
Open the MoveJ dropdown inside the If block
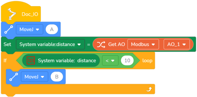(x=35, y=77)
